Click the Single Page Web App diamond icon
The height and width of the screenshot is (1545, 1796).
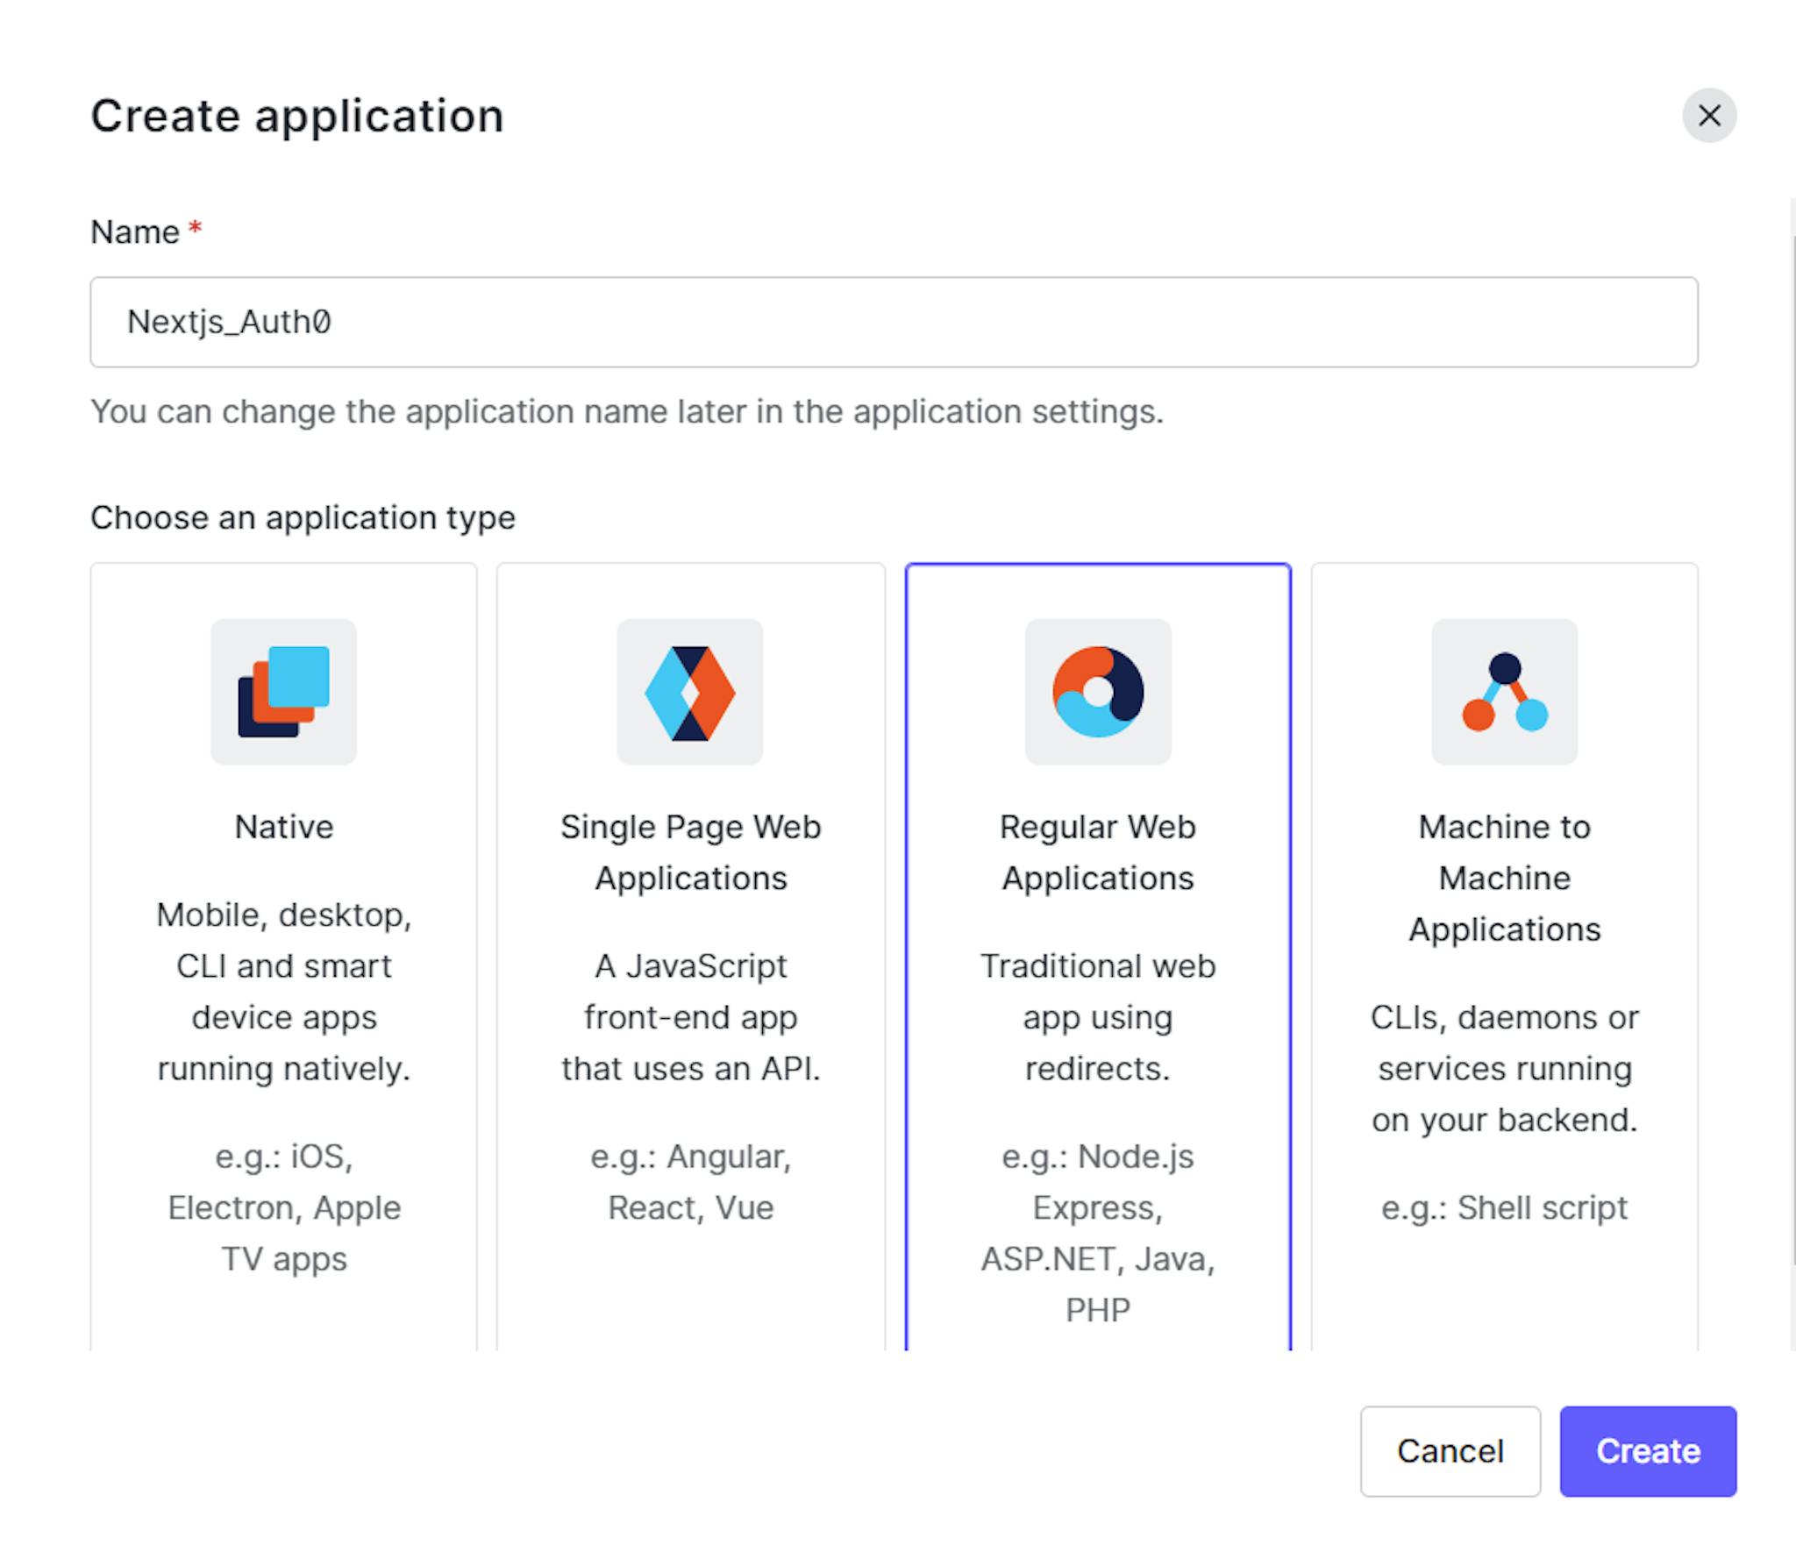coord(690,692)
